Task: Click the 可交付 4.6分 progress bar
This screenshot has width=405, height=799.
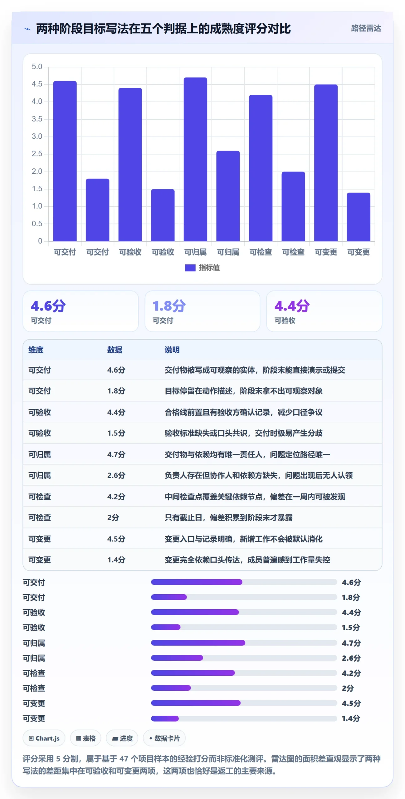Action: click(244, 582)
